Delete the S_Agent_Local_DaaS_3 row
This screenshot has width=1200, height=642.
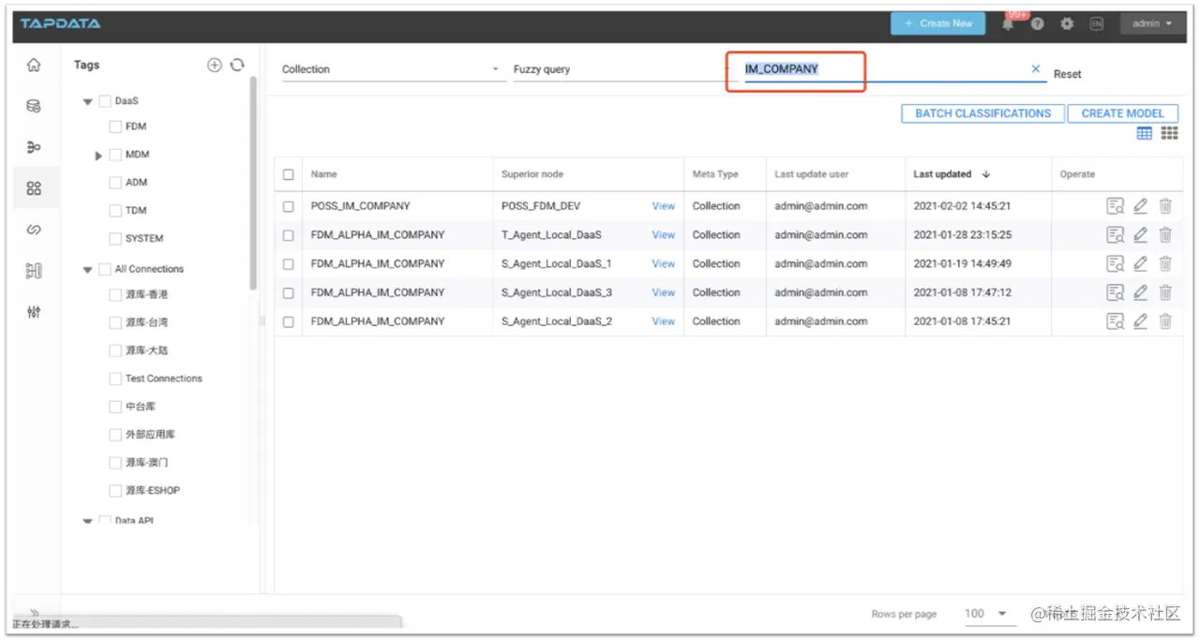[x=1165, y=292]
